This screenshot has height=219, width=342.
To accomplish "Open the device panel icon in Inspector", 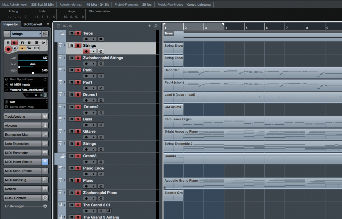I will coord(37,43).
